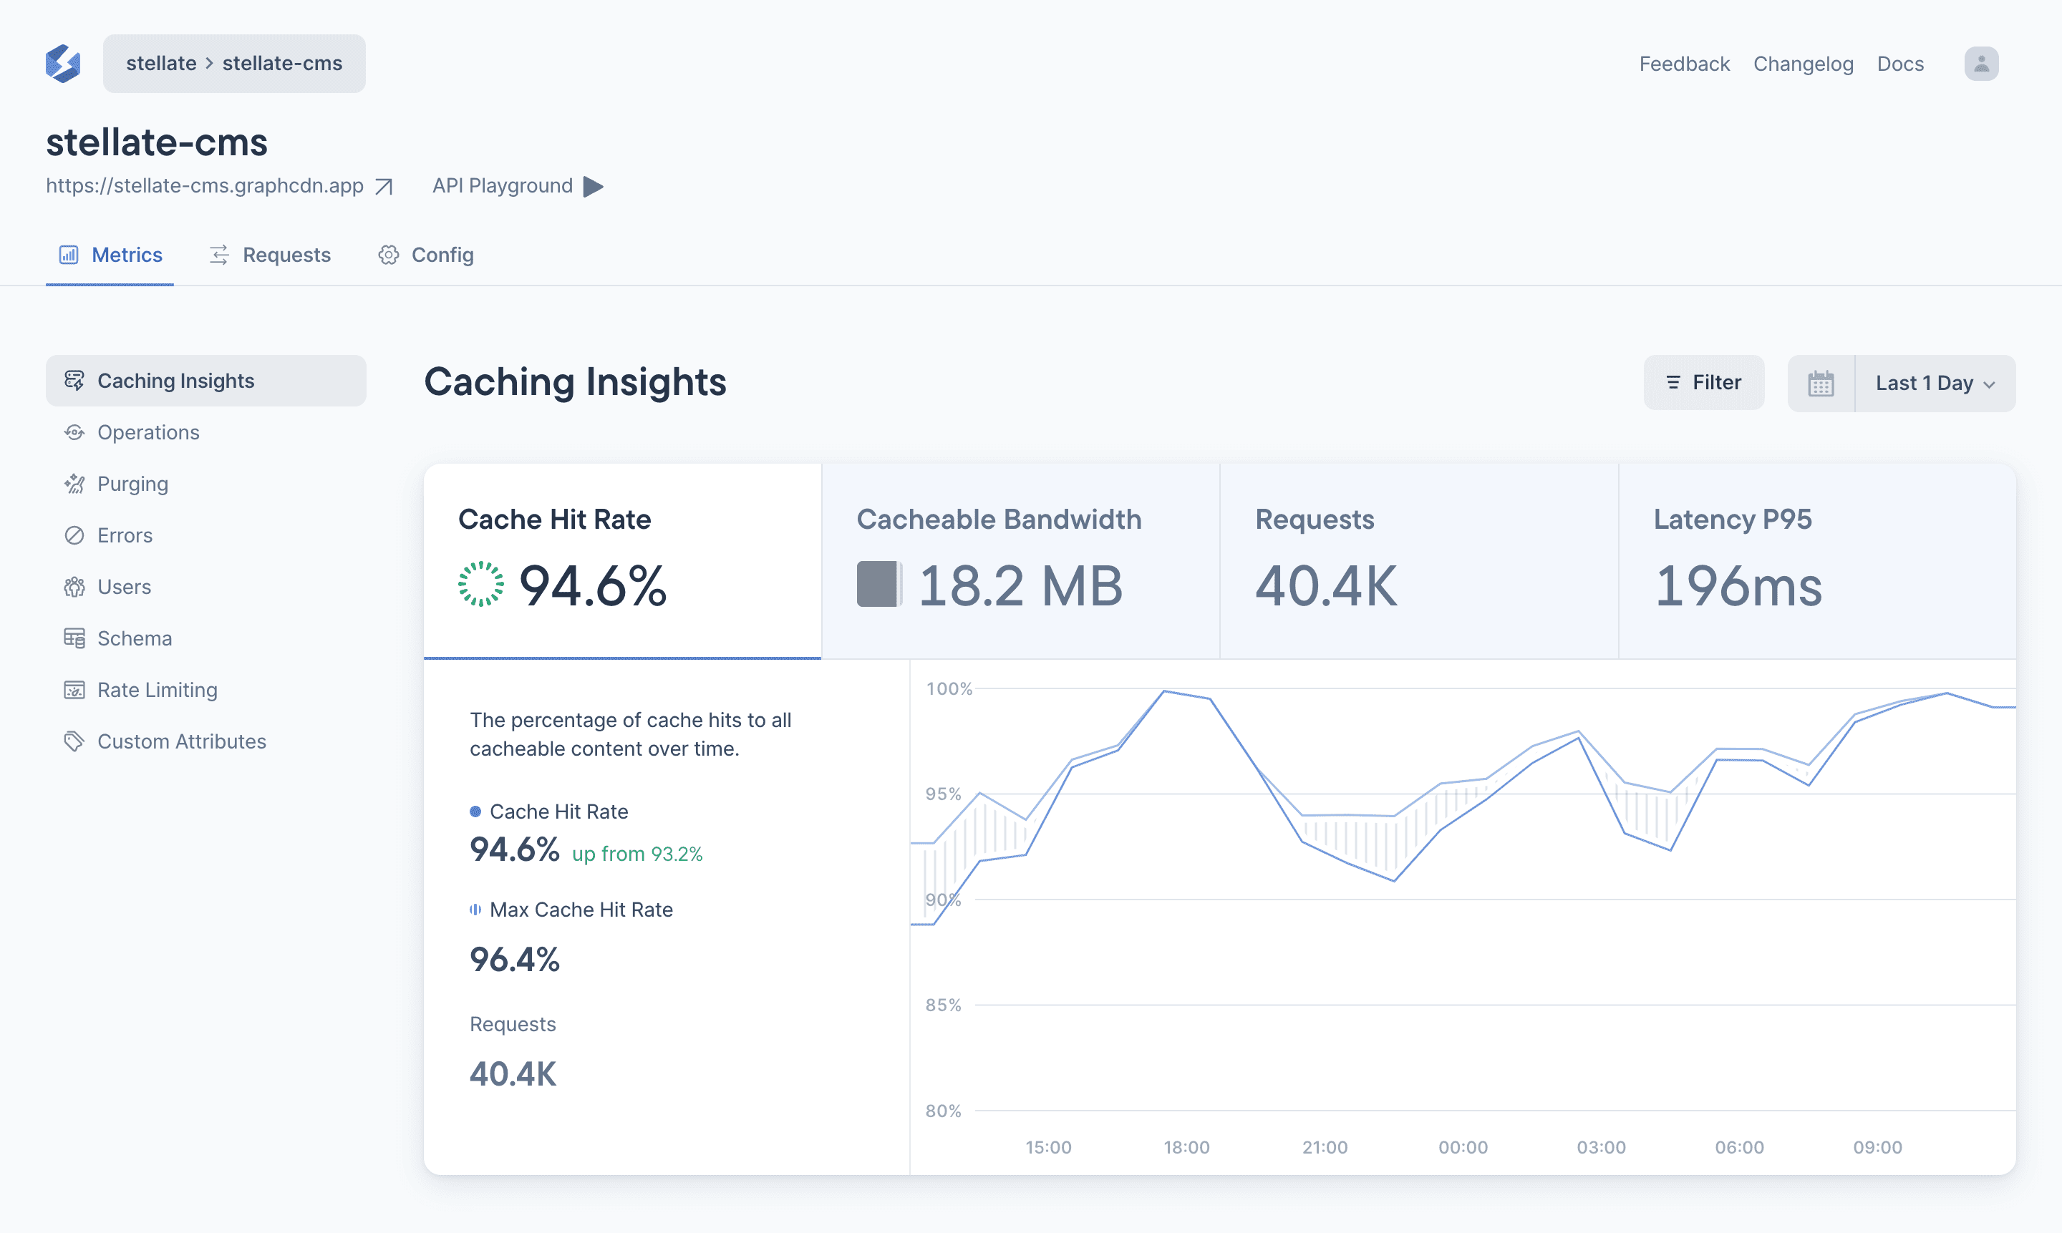Image resolution: width=2062 pixels, height=1233 pixels.
Task: Click the calendar date picker icon
Action: tap(1820, 383)
